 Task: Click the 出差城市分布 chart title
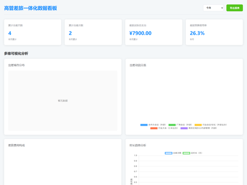16,65
